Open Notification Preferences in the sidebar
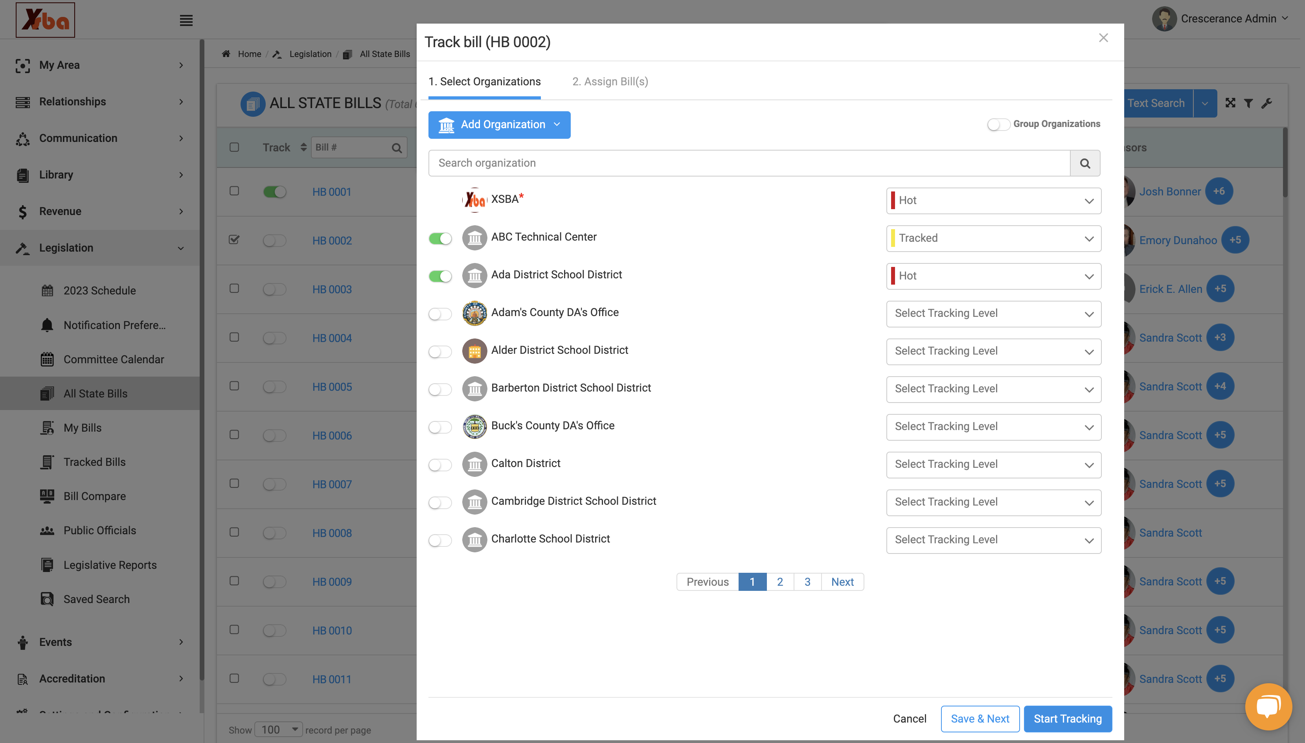The width and height of the screenshot is (1305, 743). point(114,325)
